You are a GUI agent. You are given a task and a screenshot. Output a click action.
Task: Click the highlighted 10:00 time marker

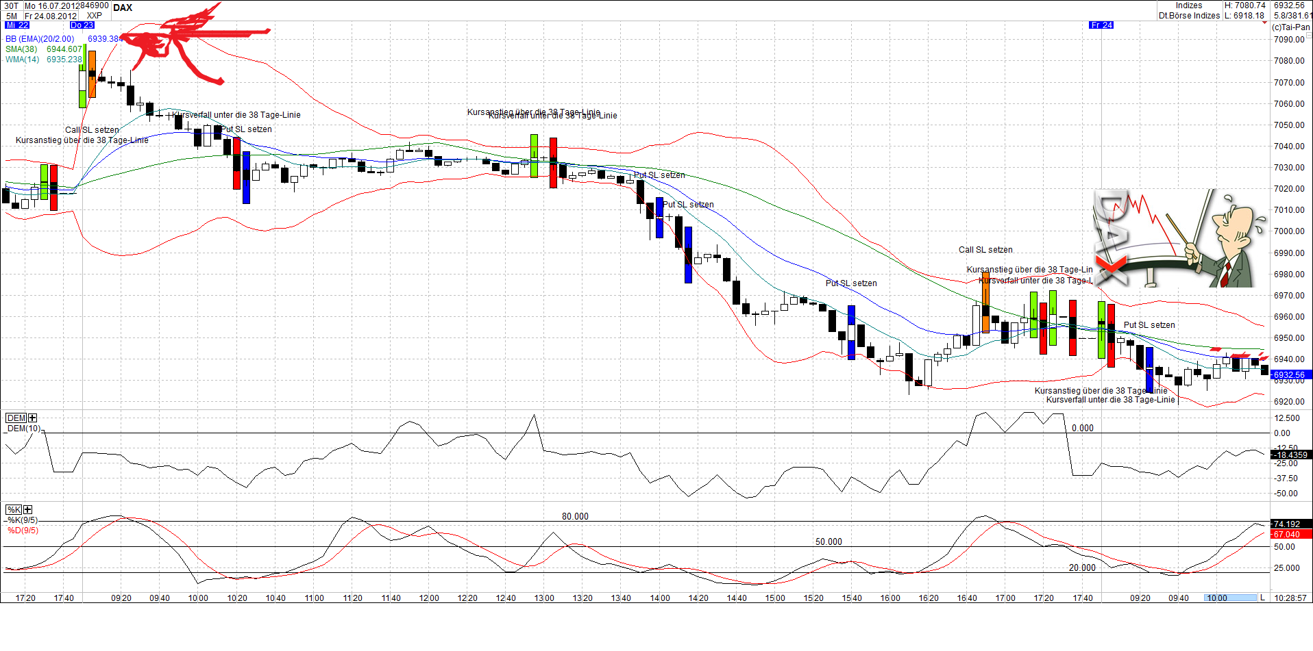tap(1231, 598)
